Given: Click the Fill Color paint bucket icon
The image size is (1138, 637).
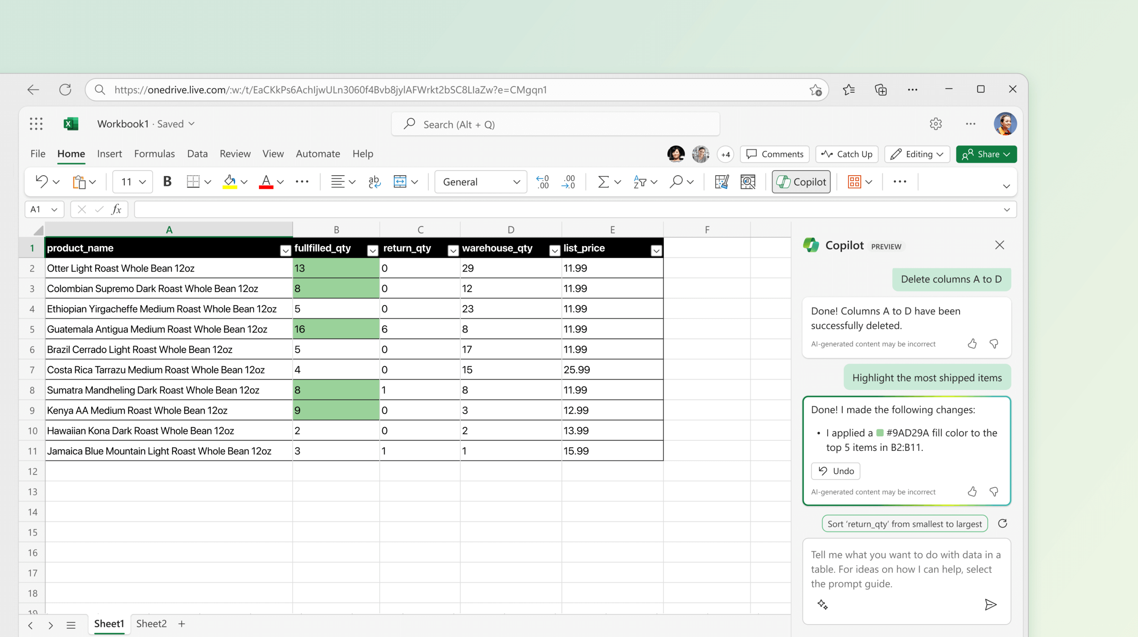Looking at the screenshot, I should click(231, 182).
